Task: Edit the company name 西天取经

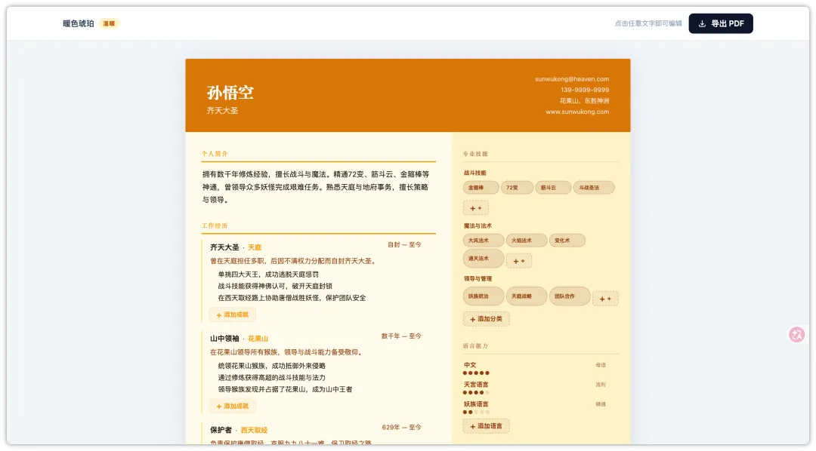Action: tap(254, 430)
